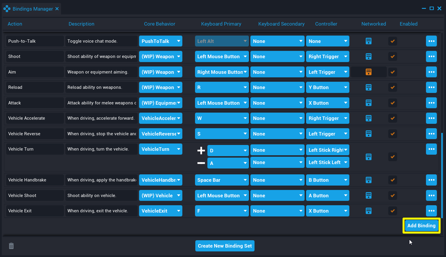The image size is (446, 257).
Task: Toggle the Enabled checkbox for Reload
Action: coord(392,87)
